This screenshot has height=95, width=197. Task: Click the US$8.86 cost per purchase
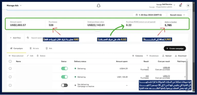166,67
